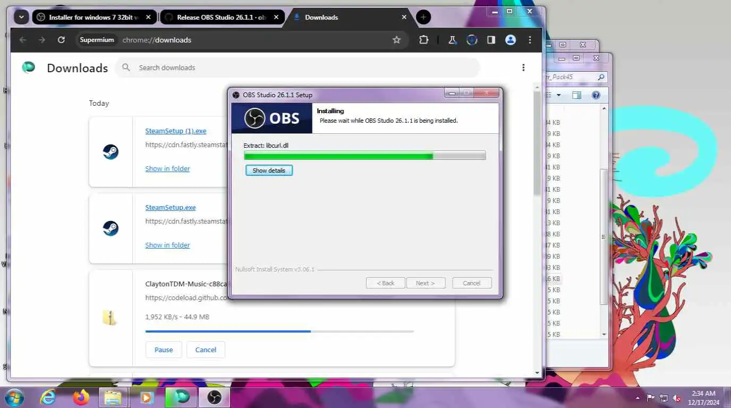Launch Internet Explorer from the taskbar

(48, 397)
